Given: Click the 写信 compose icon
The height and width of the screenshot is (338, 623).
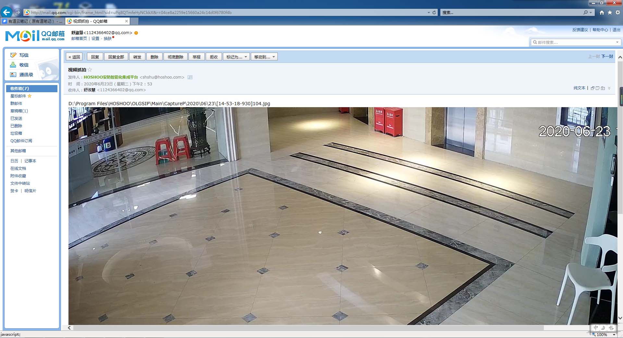Looking at the screenshot, I should coord(13,55).
